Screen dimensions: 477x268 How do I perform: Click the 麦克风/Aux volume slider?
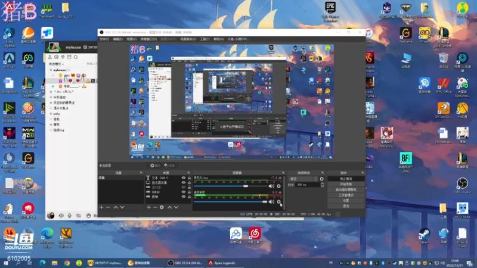[x=230, y=186]
